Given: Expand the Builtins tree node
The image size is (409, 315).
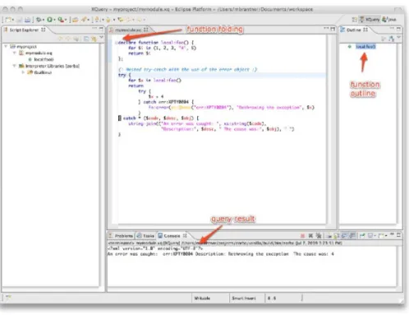Looking at the screenshot, I should (x=23, y=72).
